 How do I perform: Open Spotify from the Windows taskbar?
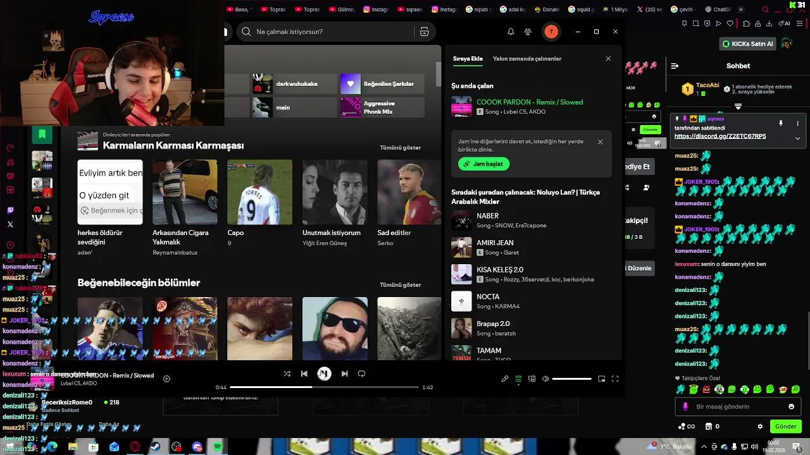click(218, 447)
